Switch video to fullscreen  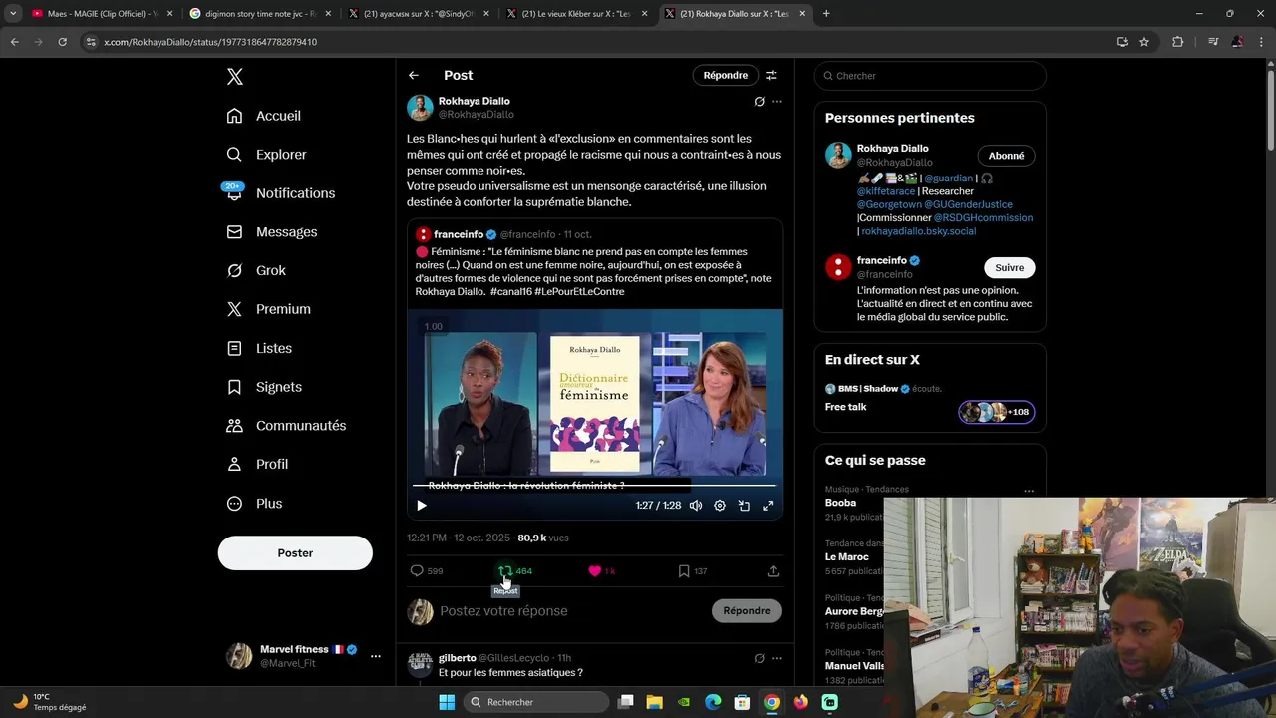768,506
